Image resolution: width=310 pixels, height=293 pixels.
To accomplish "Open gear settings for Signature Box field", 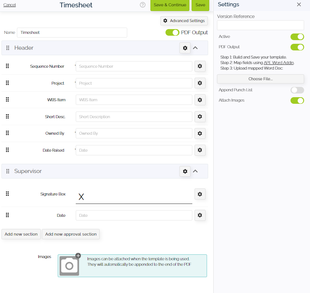I will pyautogui.click(x=200, y=194).
